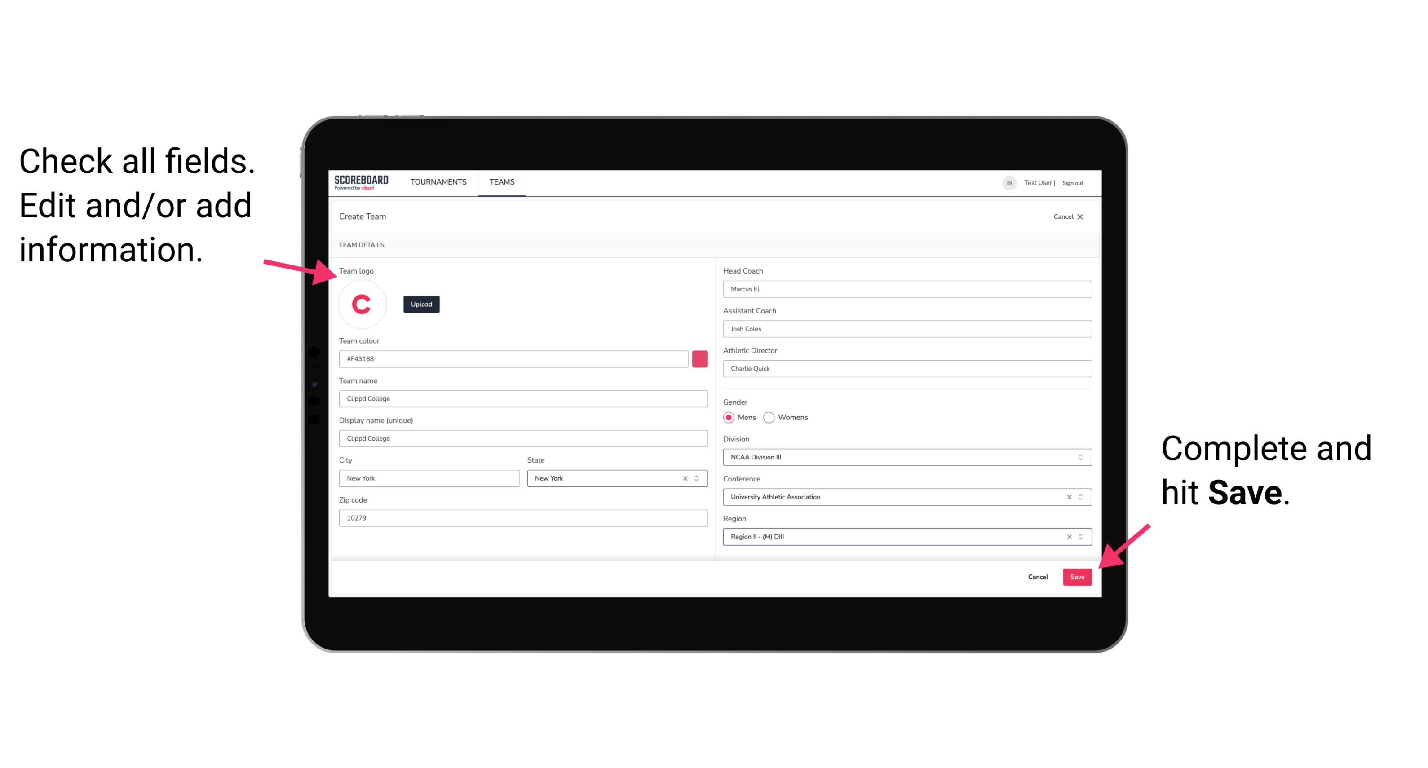Switch to the TEAMS tab
Screen dimensions: 1428x768
502,182
